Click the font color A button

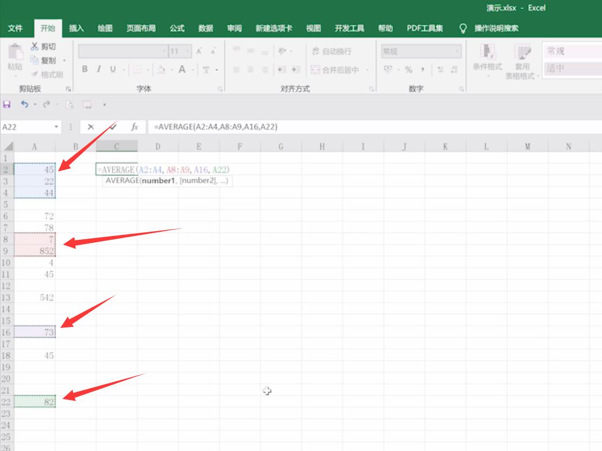pos(182,69)
